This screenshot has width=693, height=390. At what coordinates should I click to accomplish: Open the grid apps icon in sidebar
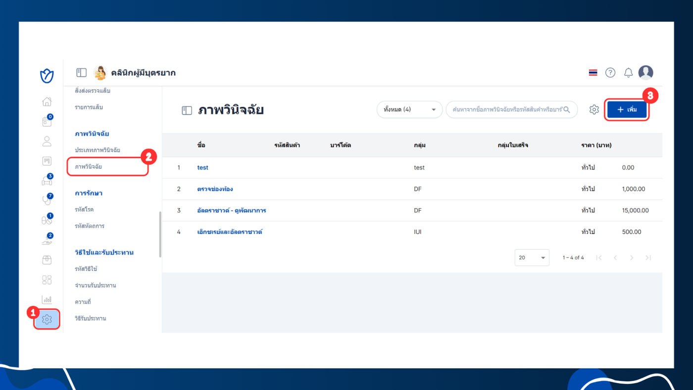pos(47,280)
